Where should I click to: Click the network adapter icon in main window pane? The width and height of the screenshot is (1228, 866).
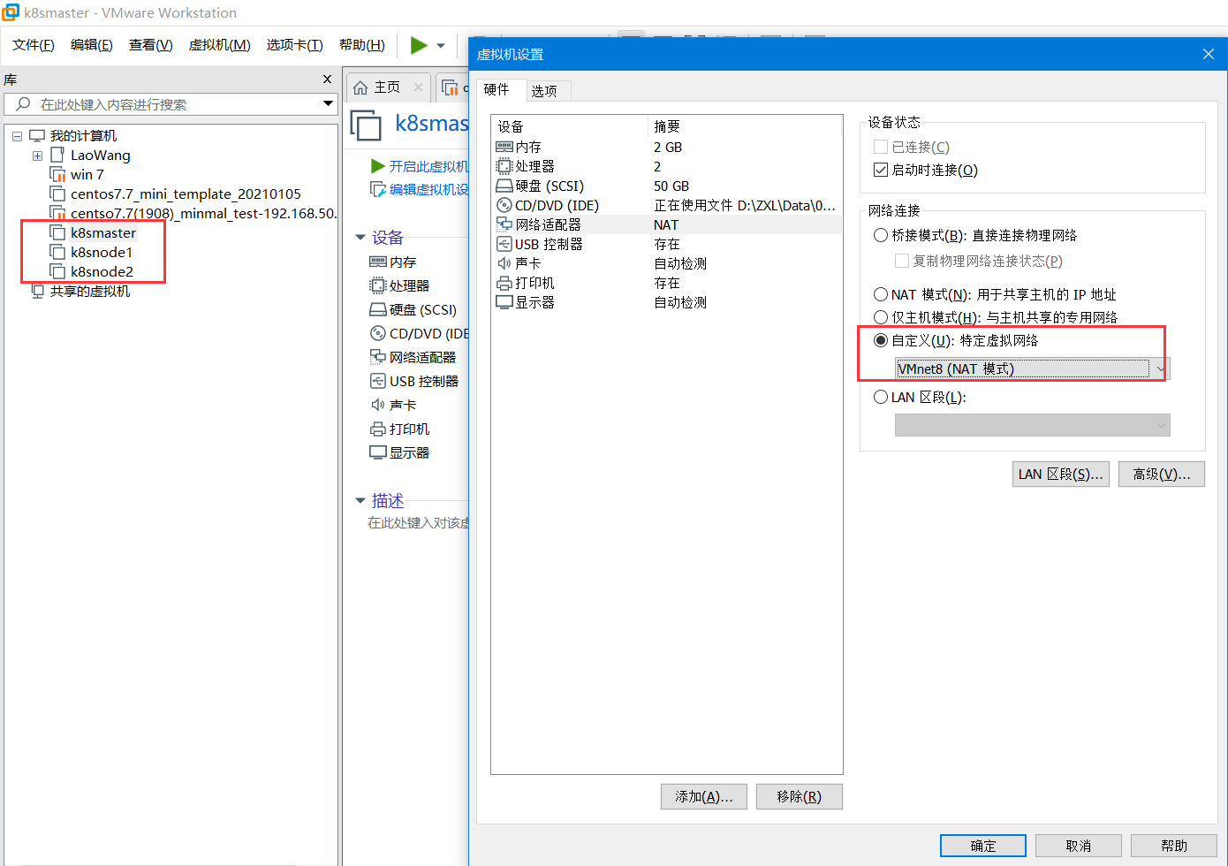pos(378,357)
